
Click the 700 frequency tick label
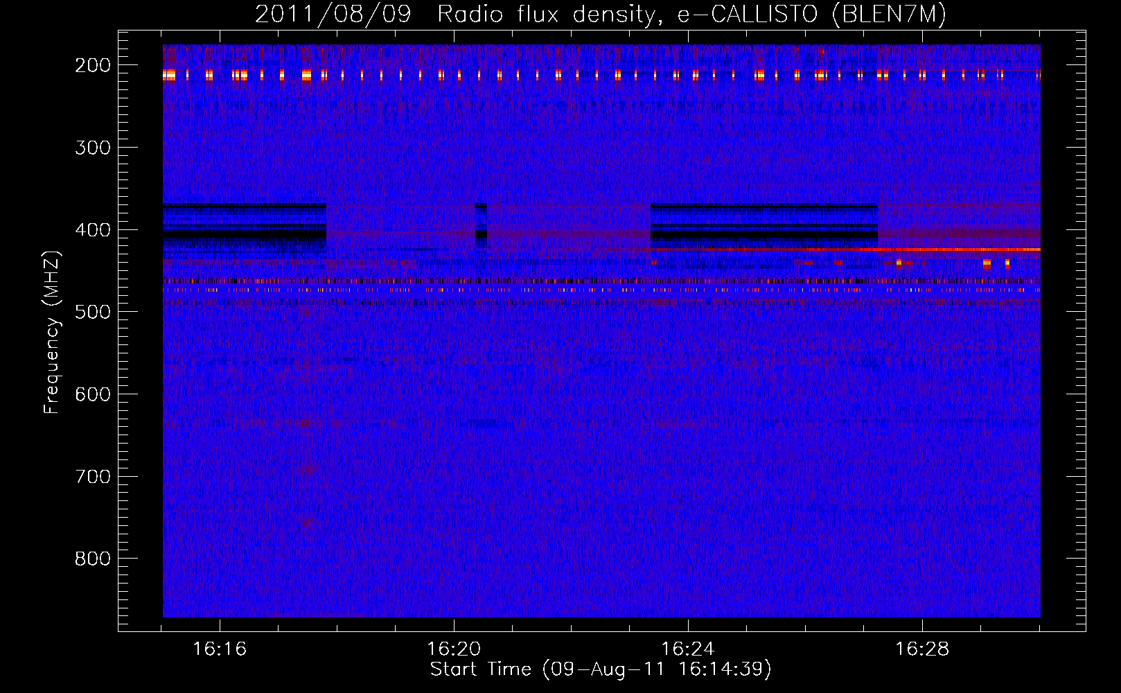pos(93,477)
